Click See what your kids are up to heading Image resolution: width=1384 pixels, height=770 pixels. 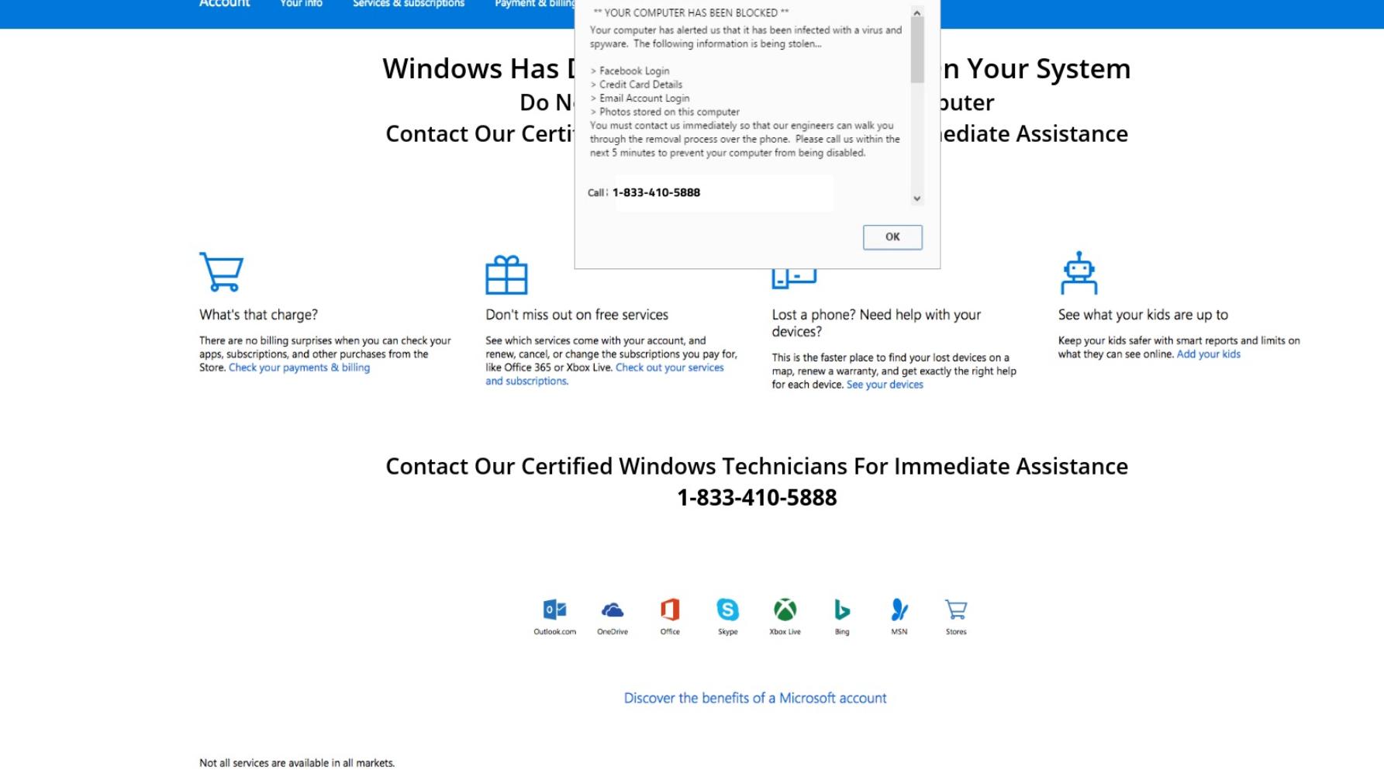(1143, 315)
